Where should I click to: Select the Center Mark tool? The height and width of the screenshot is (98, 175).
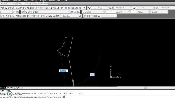tap(39, 16)
